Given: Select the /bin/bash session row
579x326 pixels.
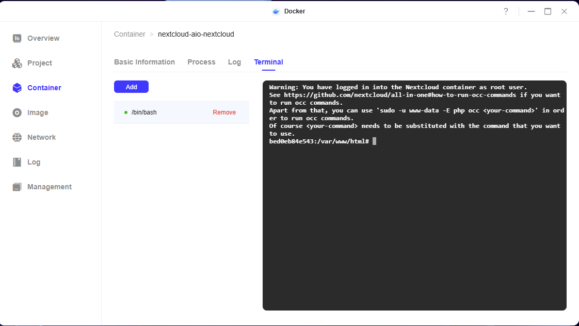Looking at the screenshot, I should (181, 112).
